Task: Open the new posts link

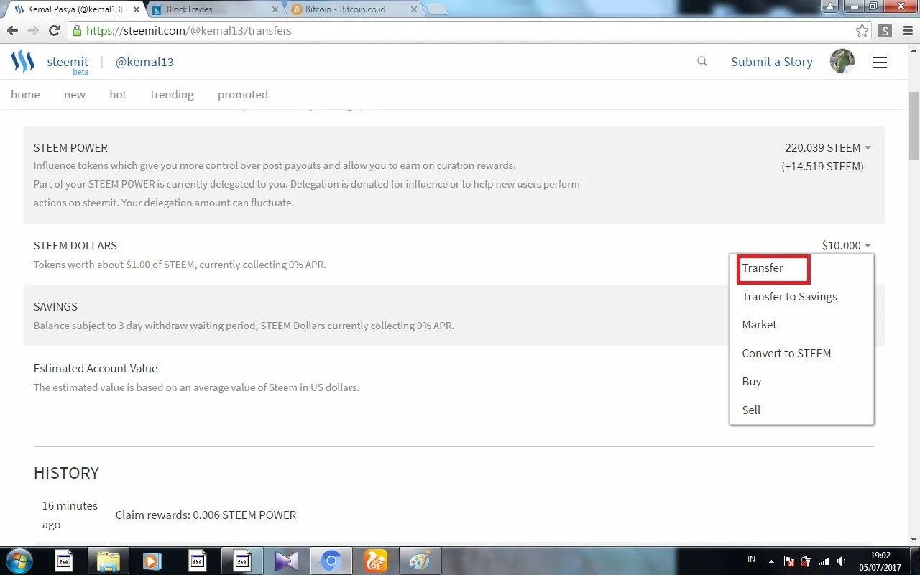Action: 75,94
